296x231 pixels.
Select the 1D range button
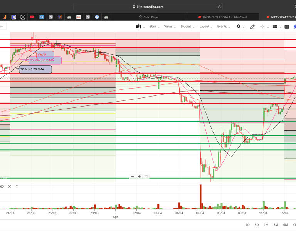coord(247,225)
